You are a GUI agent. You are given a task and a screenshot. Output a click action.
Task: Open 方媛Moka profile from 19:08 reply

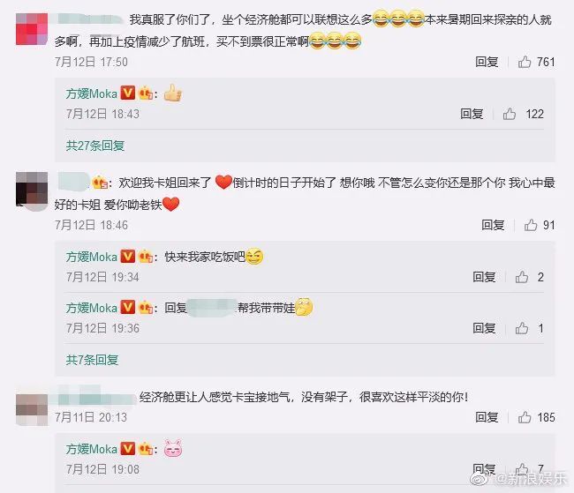(92, 449)
